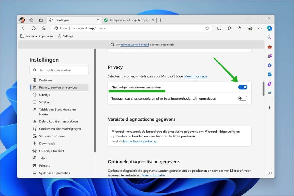Open sidebar Search icon
Viewport: 294px width, 196px height.
point(269,37)
